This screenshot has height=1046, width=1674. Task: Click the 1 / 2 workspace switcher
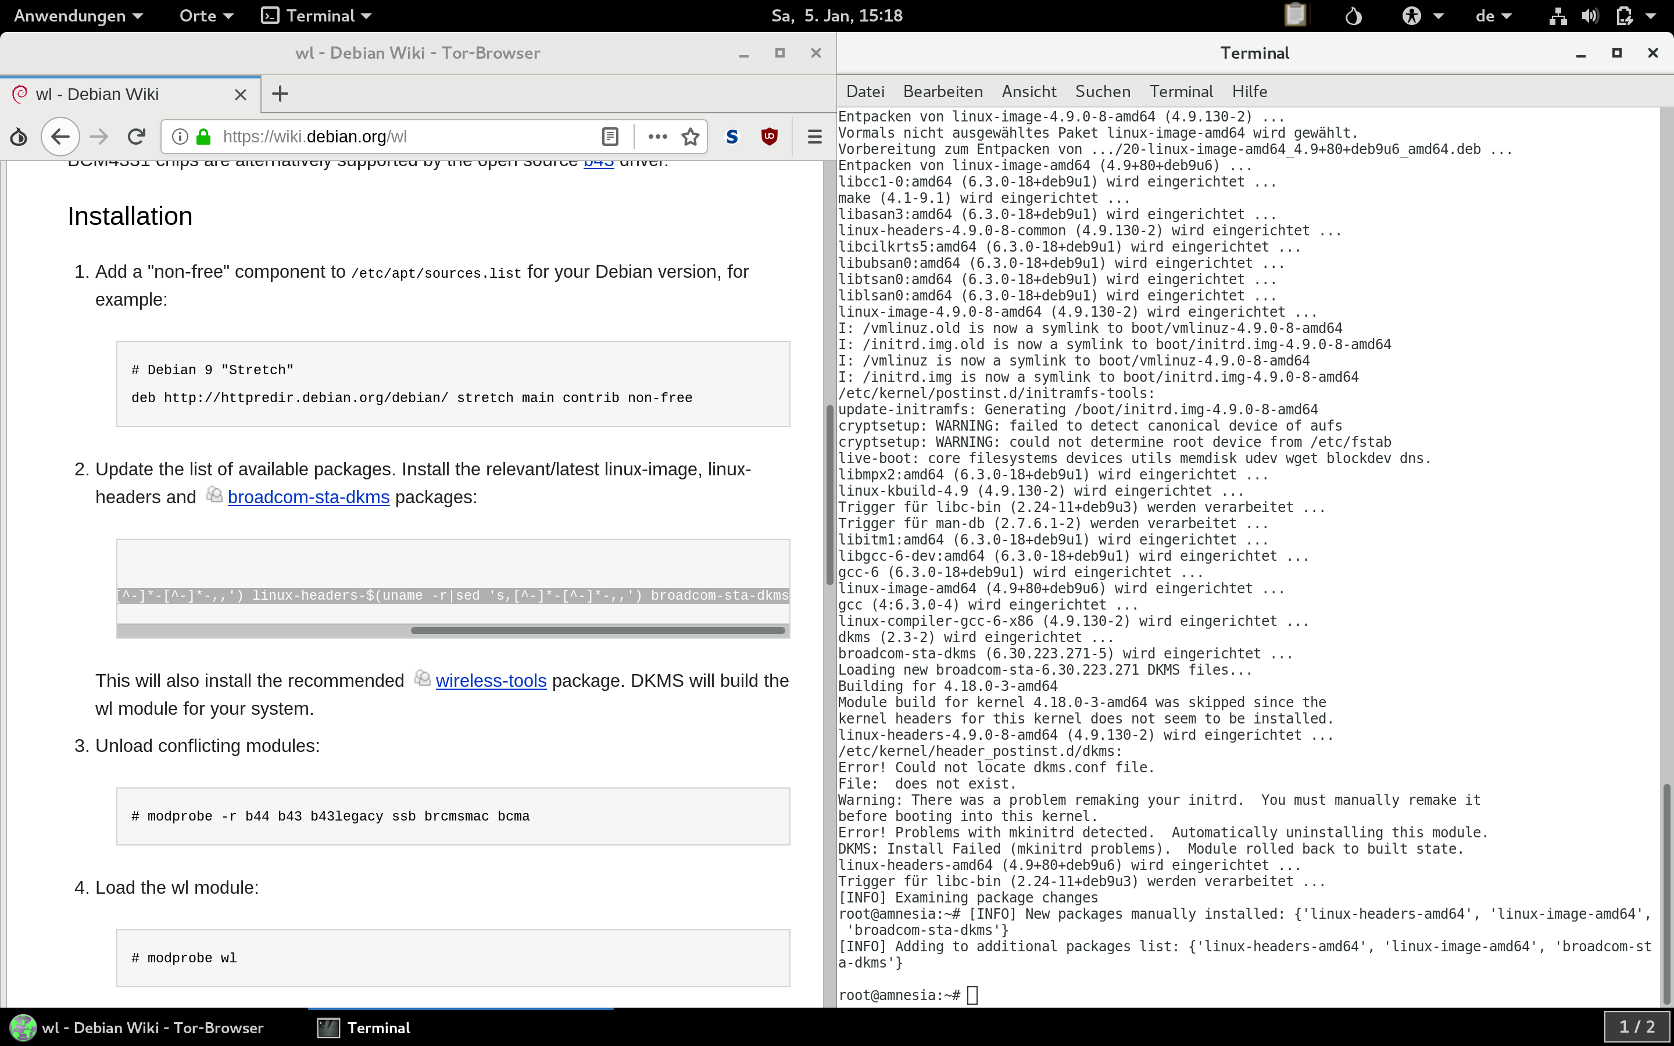[x=1636, y=1027]
